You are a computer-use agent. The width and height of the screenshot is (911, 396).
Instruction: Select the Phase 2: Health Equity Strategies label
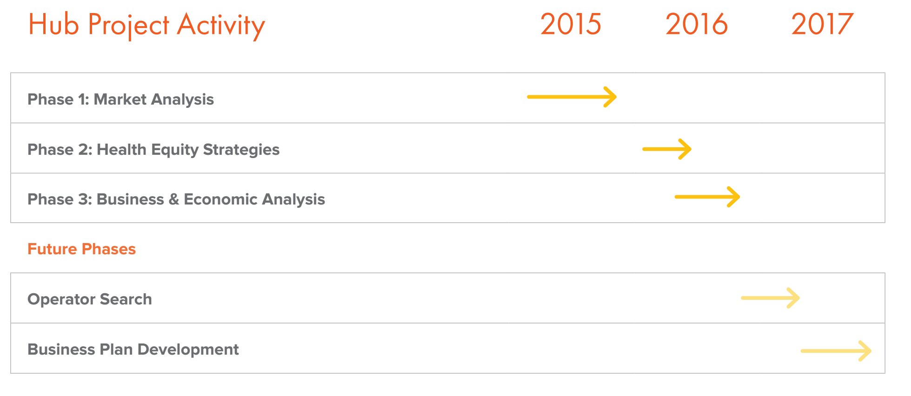(153, 150)
